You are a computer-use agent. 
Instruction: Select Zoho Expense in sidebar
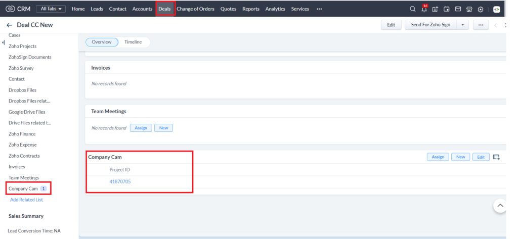22,145
